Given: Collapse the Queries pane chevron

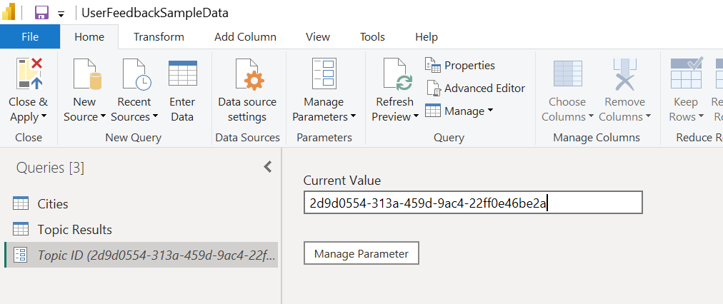Looking at the screenshot, I should click(x=268, y=167).
